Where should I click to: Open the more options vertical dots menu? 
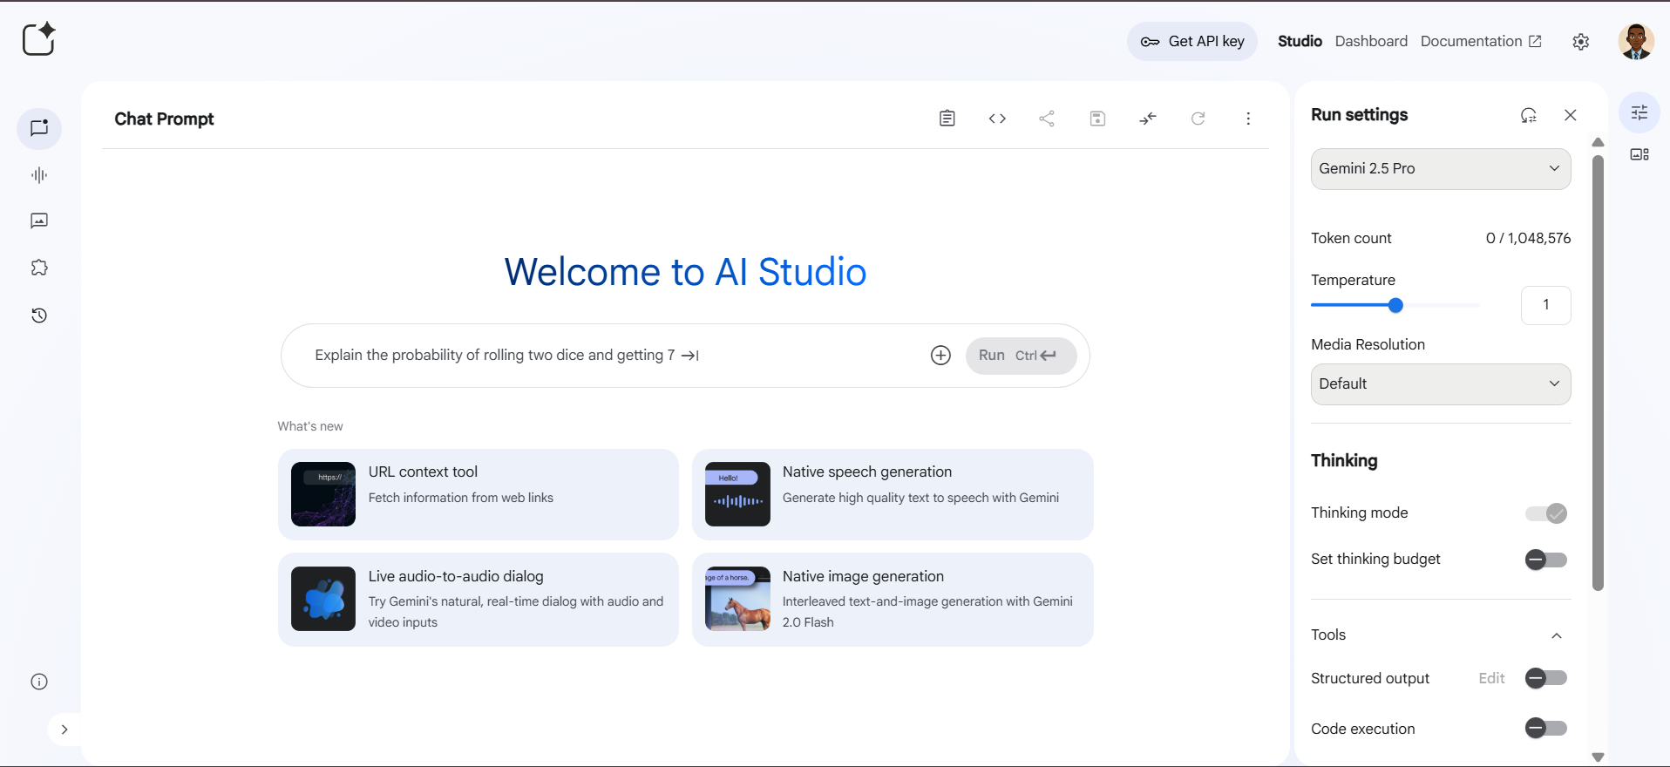click(1248, 119)
